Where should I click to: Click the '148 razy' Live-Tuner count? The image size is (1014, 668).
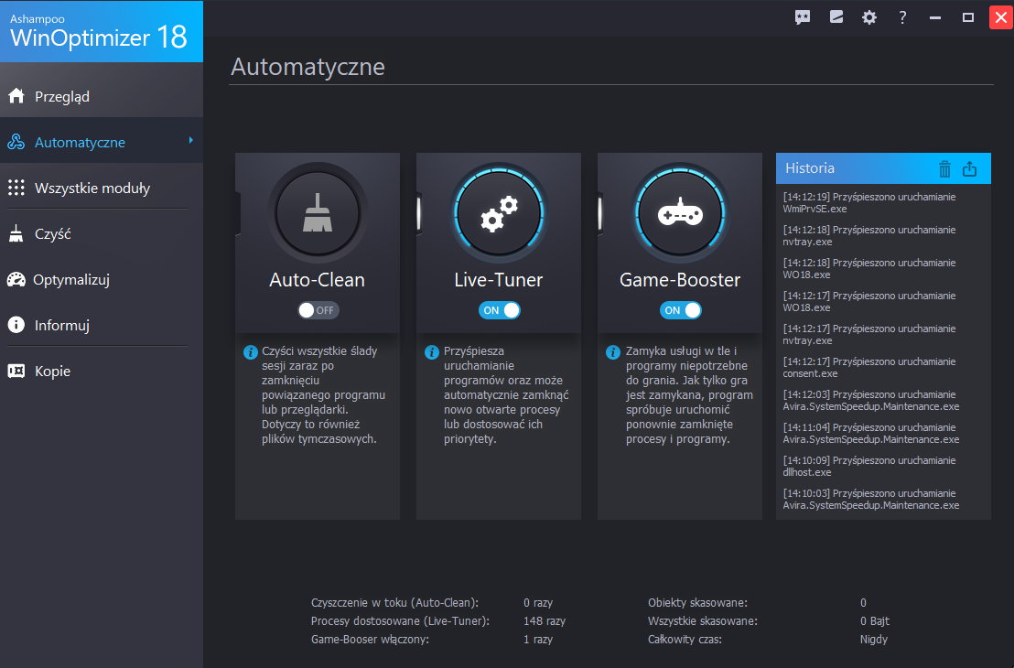545,620
